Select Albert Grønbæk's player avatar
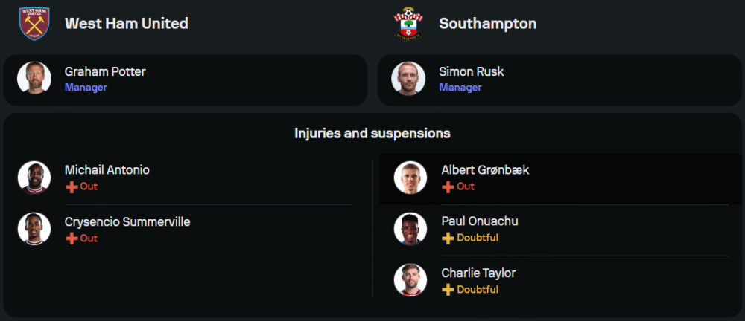This screenshot has width=745, height=321. pyautogui.click(x=410, y=178)
